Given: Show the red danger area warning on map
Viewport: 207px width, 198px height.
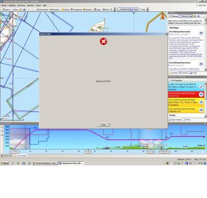Looking at the screenshot, I should click(201, 95).
